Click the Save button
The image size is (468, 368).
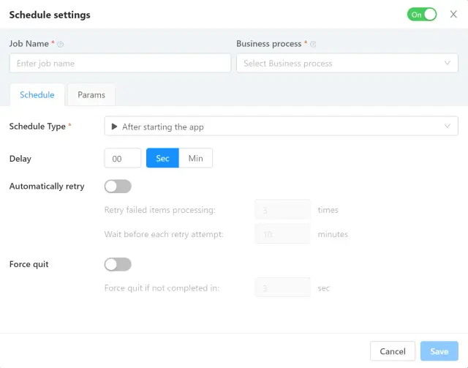click(x=439, y=351)
